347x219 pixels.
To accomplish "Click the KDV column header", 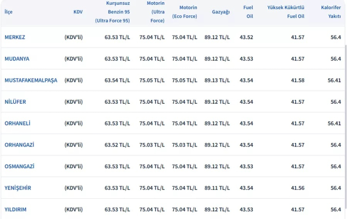I will (78, 12).
